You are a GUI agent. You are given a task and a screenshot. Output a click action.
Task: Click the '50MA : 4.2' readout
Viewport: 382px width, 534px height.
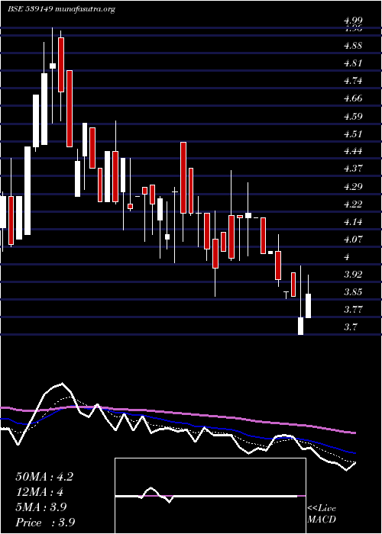point(44,477)
